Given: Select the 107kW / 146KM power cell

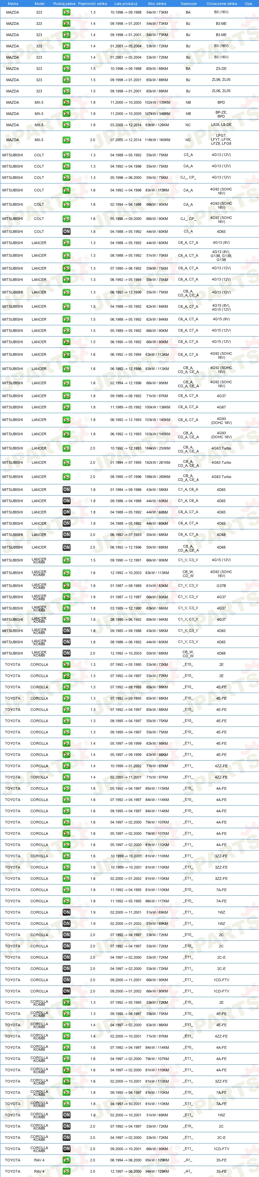Looking at the screenshot, I should (157, 114).
